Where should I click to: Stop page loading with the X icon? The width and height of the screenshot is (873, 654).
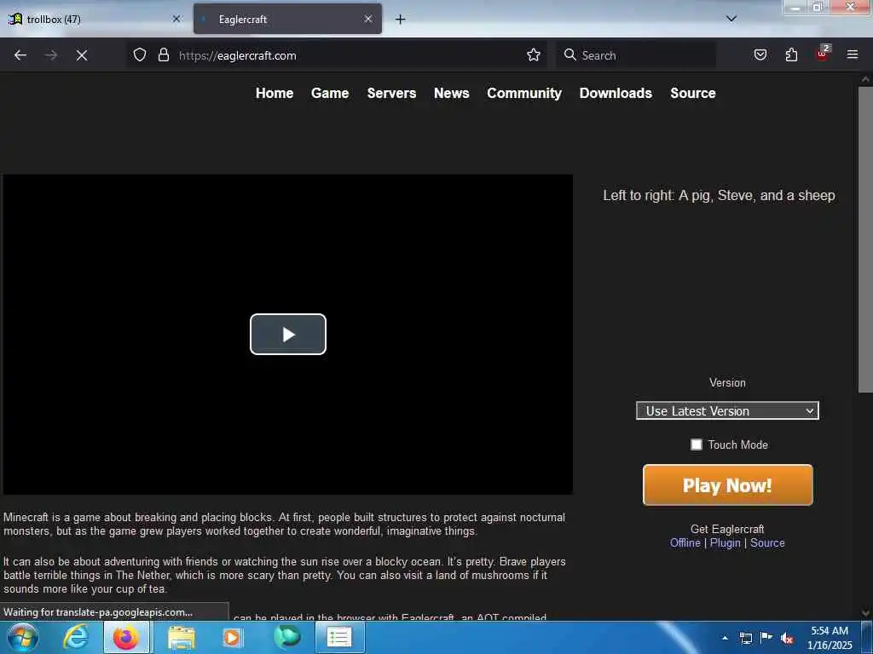click(x=82, y=55)
